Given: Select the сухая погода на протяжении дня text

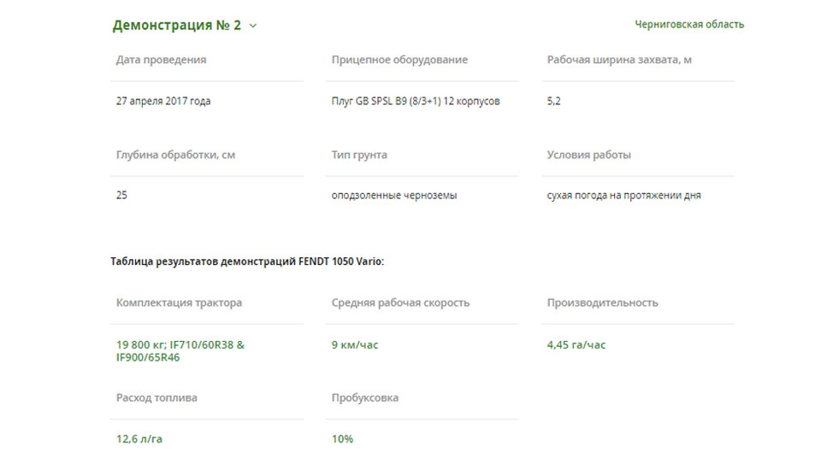Looking at the screenshot, I should click(623, 196).
